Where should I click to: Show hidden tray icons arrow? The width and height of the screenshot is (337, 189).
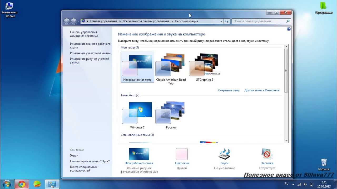click(x=293, y=184)
